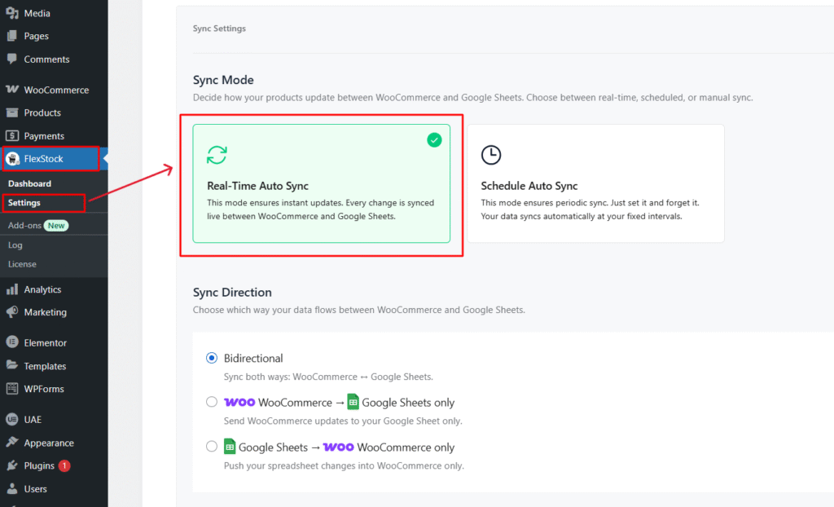Image resolution: width=834 pixels, height=507 pixels.
Task: Click the Sync Settings heading text
Action: pyautogui.click(x=219, y=29)
